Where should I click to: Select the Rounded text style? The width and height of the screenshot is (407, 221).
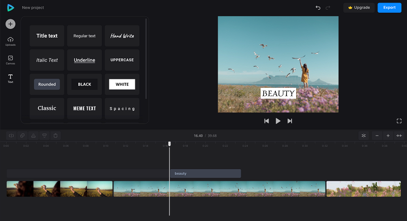47,84
